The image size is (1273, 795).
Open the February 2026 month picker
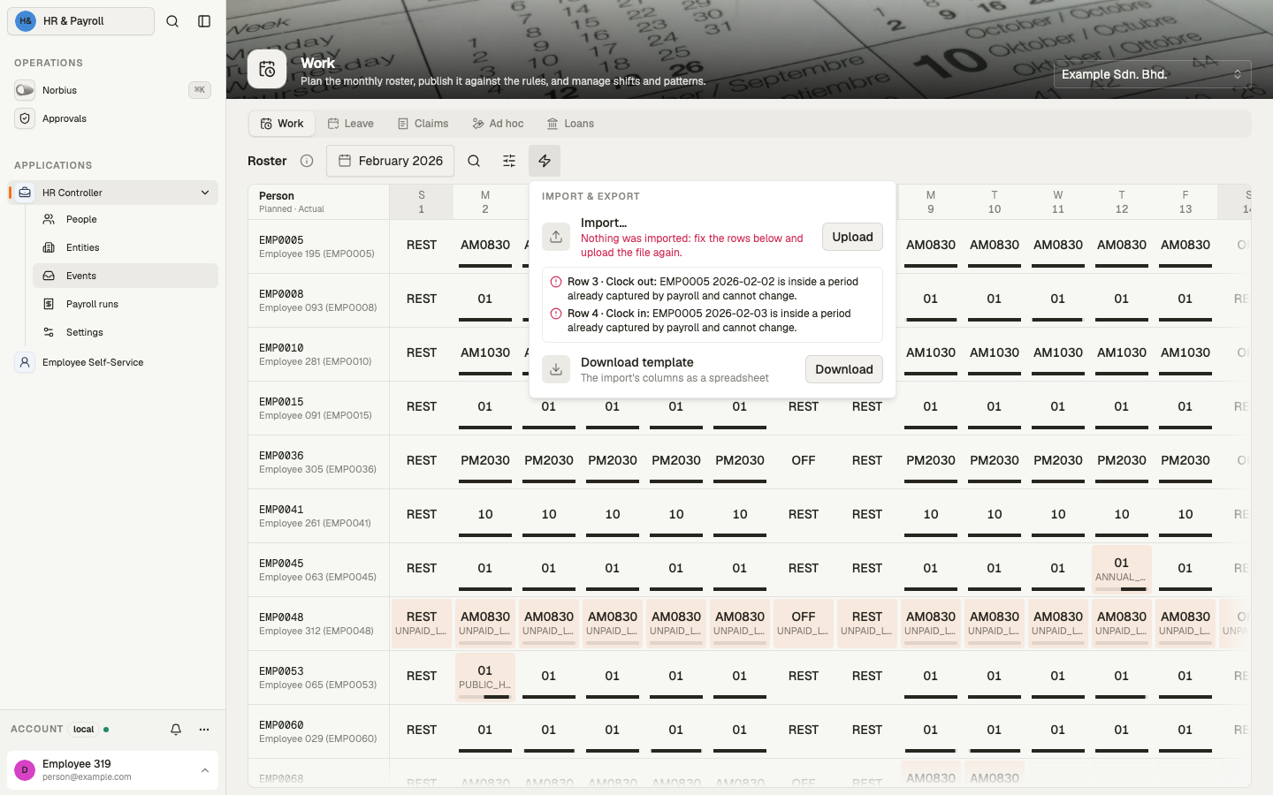pos(390,161)
